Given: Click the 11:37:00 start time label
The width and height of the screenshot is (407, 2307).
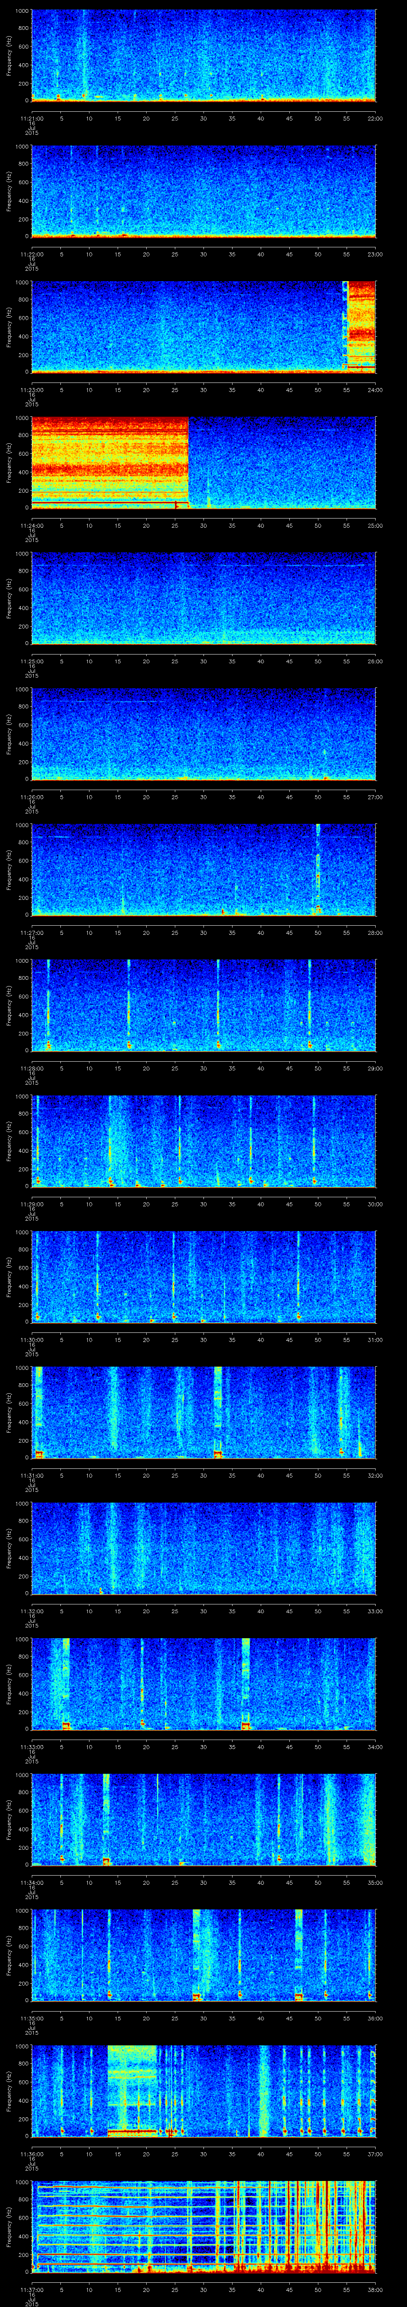Looking at the screenshot, I should [x=31, y=2289].
